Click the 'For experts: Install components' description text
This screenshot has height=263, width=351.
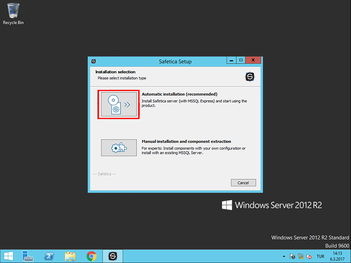point(193,150)
